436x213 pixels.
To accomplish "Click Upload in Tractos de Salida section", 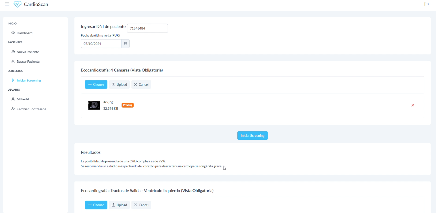I will tap(119, 205).
